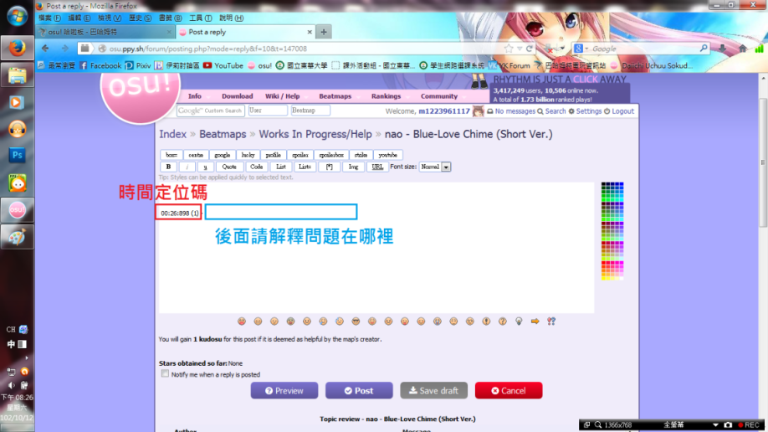This screenshot has width=768, height=432.
Task: Open the Pixiv bookmark
Action: [138, 65]
